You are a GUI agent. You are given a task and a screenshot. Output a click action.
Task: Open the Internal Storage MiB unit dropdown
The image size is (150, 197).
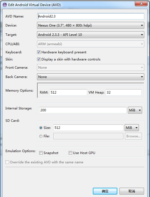pyautogui.click(x=135, y=110)
